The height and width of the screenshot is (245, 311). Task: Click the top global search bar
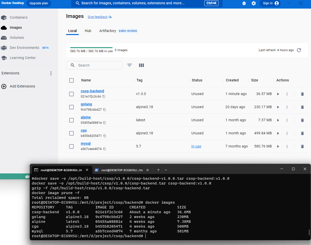[147, 3]
